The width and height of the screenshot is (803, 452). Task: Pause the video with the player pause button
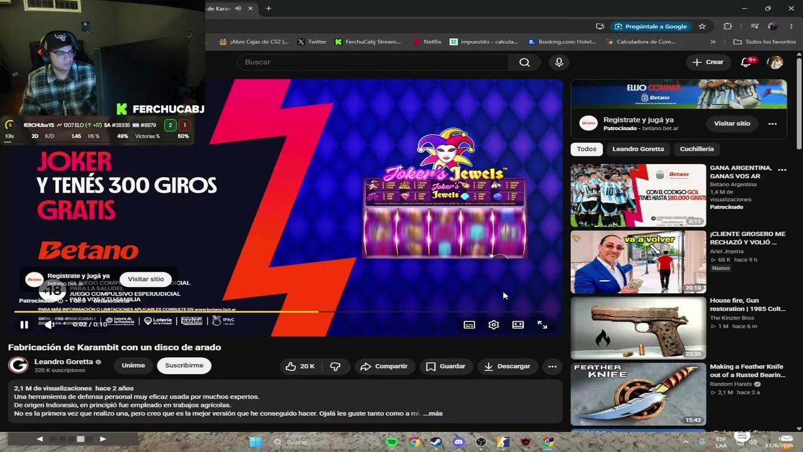(24, 325)
